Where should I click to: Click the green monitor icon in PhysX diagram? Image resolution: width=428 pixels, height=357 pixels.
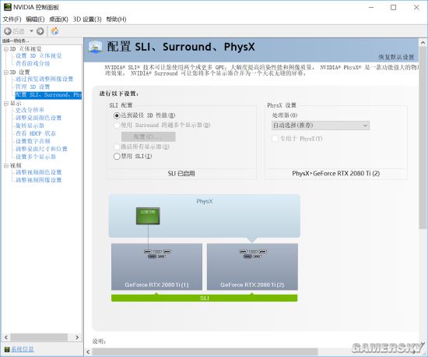pos(148,216)
